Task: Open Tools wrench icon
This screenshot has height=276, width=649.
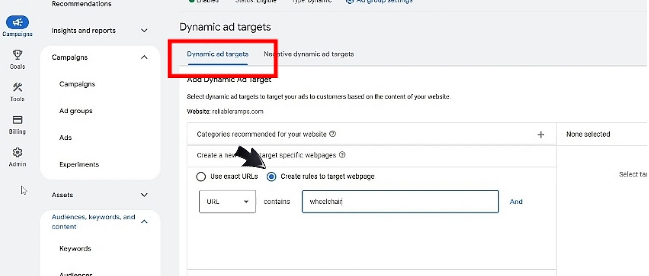Action: tap(17, 87)
